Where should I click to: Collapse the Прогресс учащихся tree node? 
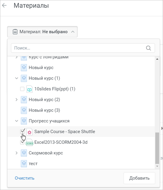pyautogui.click(x=17, y=121)
